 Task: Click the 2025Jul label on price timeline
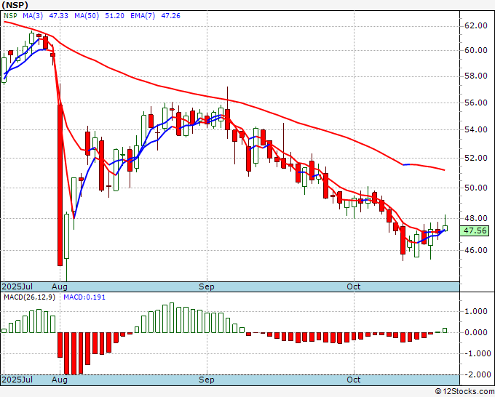coord(17,286)
